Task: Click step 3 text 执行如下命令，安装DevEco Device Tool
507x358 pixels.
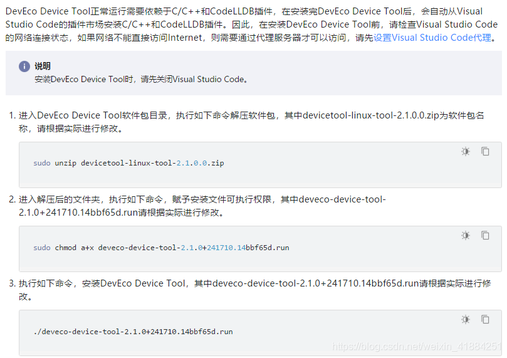Action: pyautogui.click(x=102, y=283)
